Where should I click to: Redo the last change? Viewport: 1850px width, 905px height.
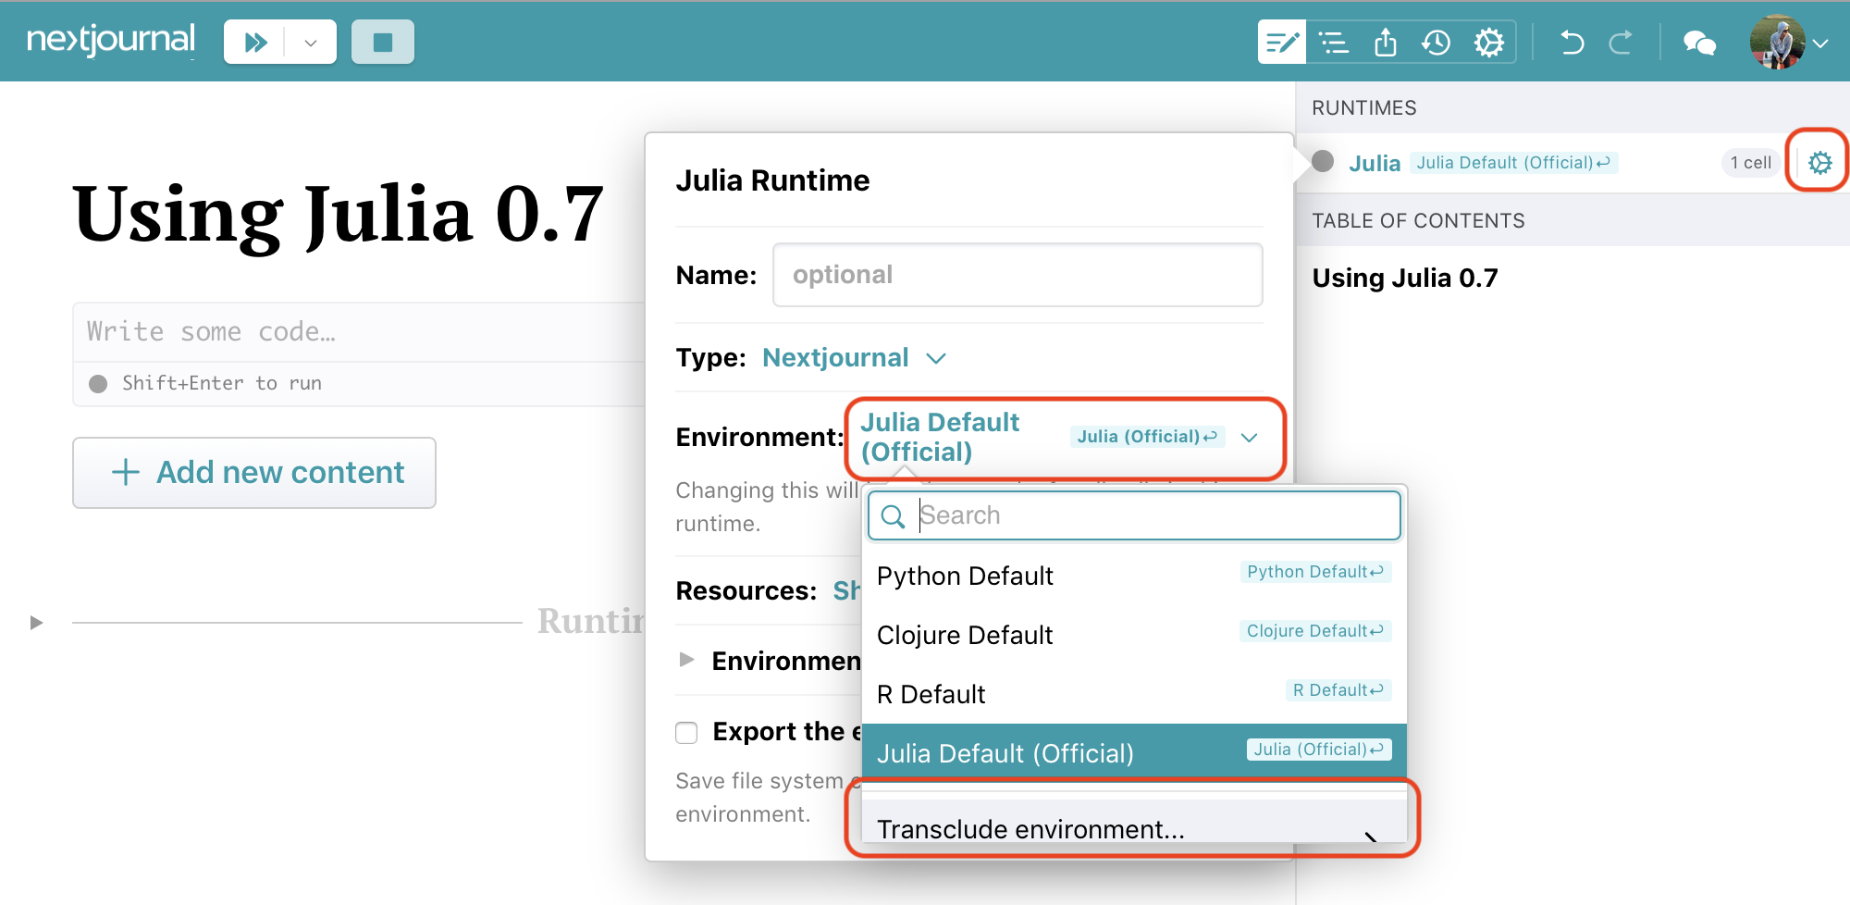pyautogui.click(x=1621, y=43)
